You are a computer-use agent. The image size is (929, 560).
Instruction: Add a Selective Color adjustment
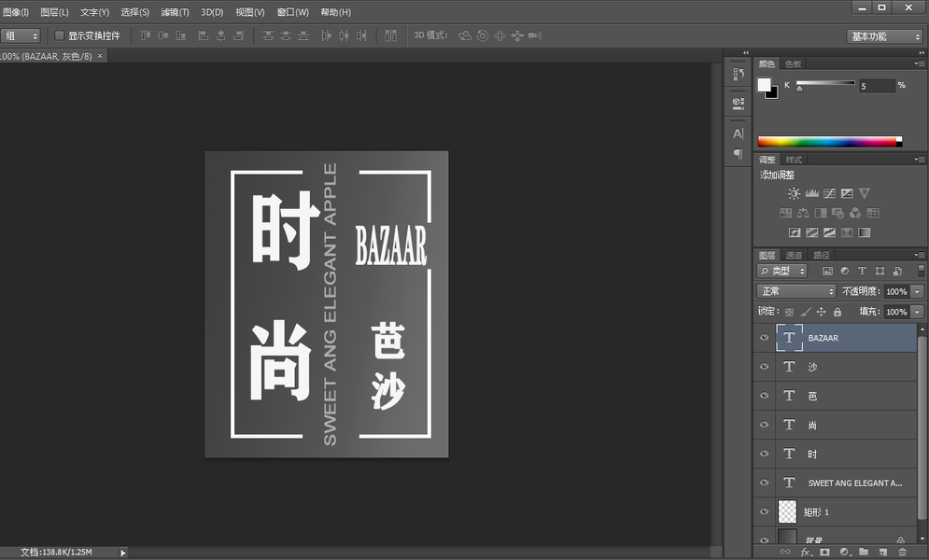click(x=847, y=232)
